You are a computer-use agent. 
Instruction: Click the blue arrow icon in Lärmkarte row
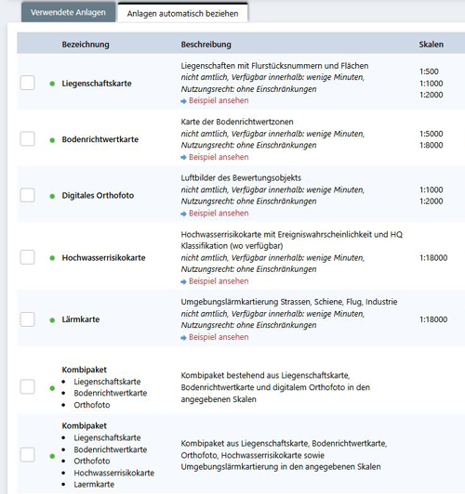pyautogui.click(x=183, y=338)
